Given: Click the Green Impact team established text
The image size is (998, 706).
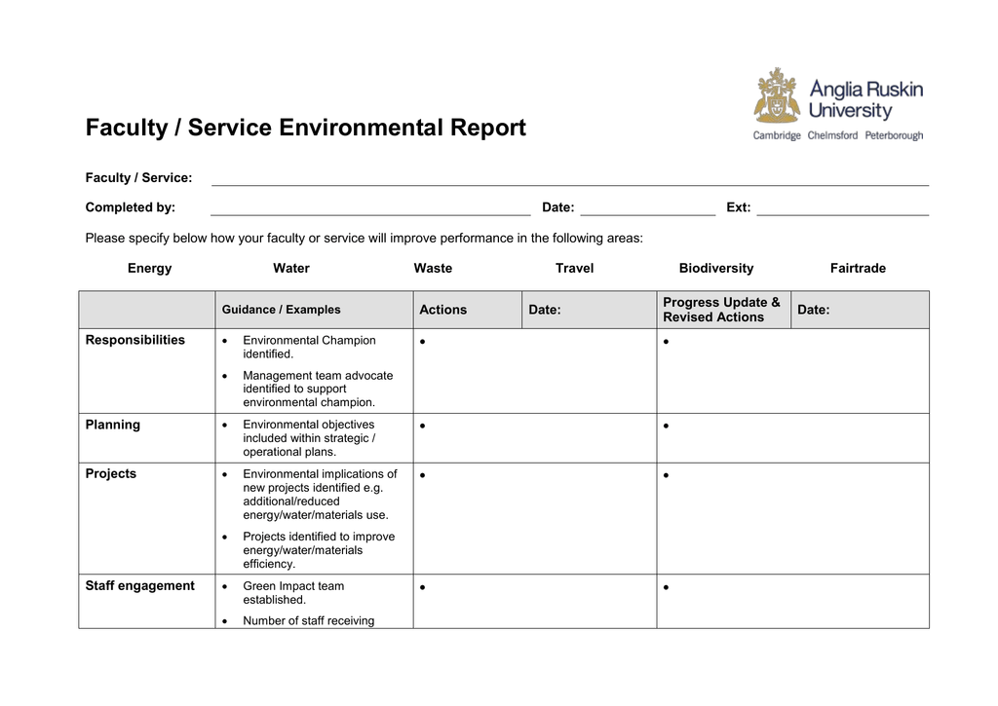Looking at the screenshot, I should click(x=293, y=593).
